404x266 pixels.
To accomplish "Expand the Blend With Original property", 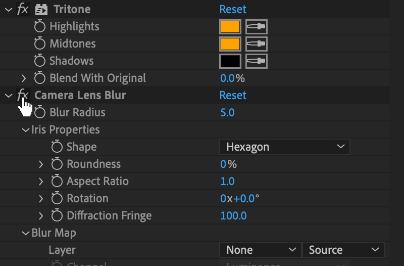I will pos(24,78).
